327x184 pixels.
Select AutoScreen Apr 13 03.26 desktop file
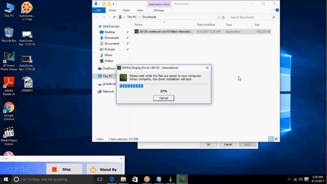click(x=27, y=63)
